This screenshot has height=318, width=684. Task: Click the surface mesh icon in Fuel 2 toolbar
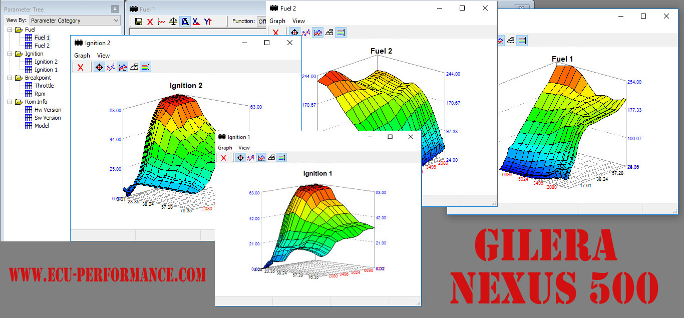329,33
